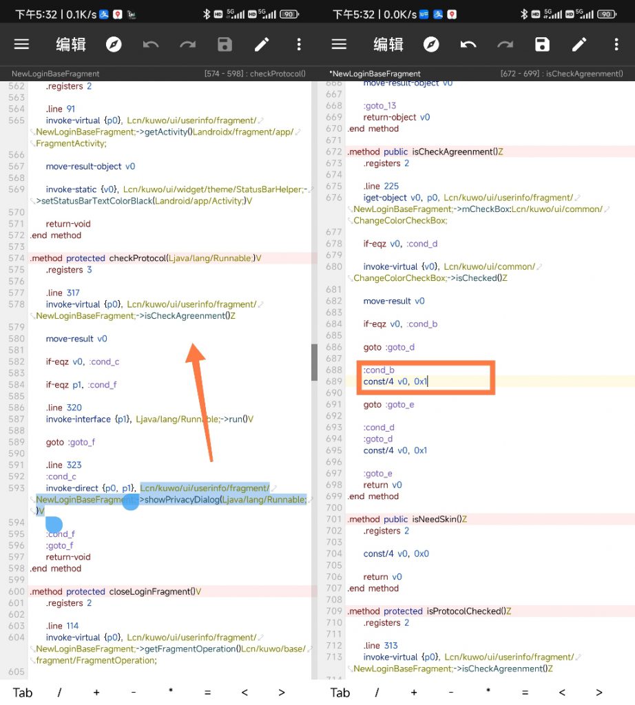The image size is (635, 705).
Task: Place cursor on const/4 v0, 0x1 line 689
Action: [396, 381]
